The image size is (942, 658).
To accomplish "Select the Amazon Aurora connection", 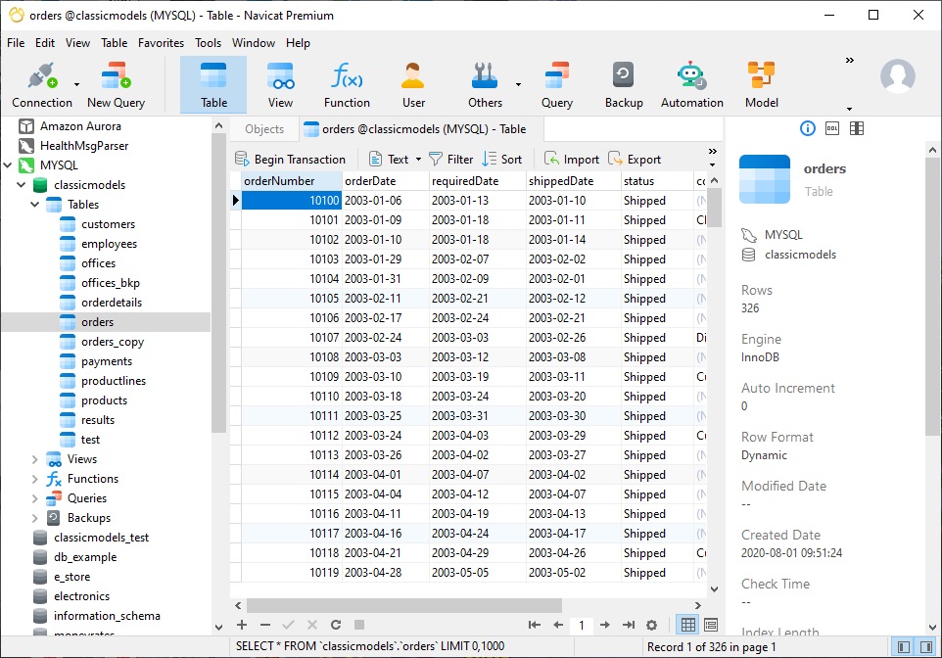I will pyautogui.click(x=80, y=126).
